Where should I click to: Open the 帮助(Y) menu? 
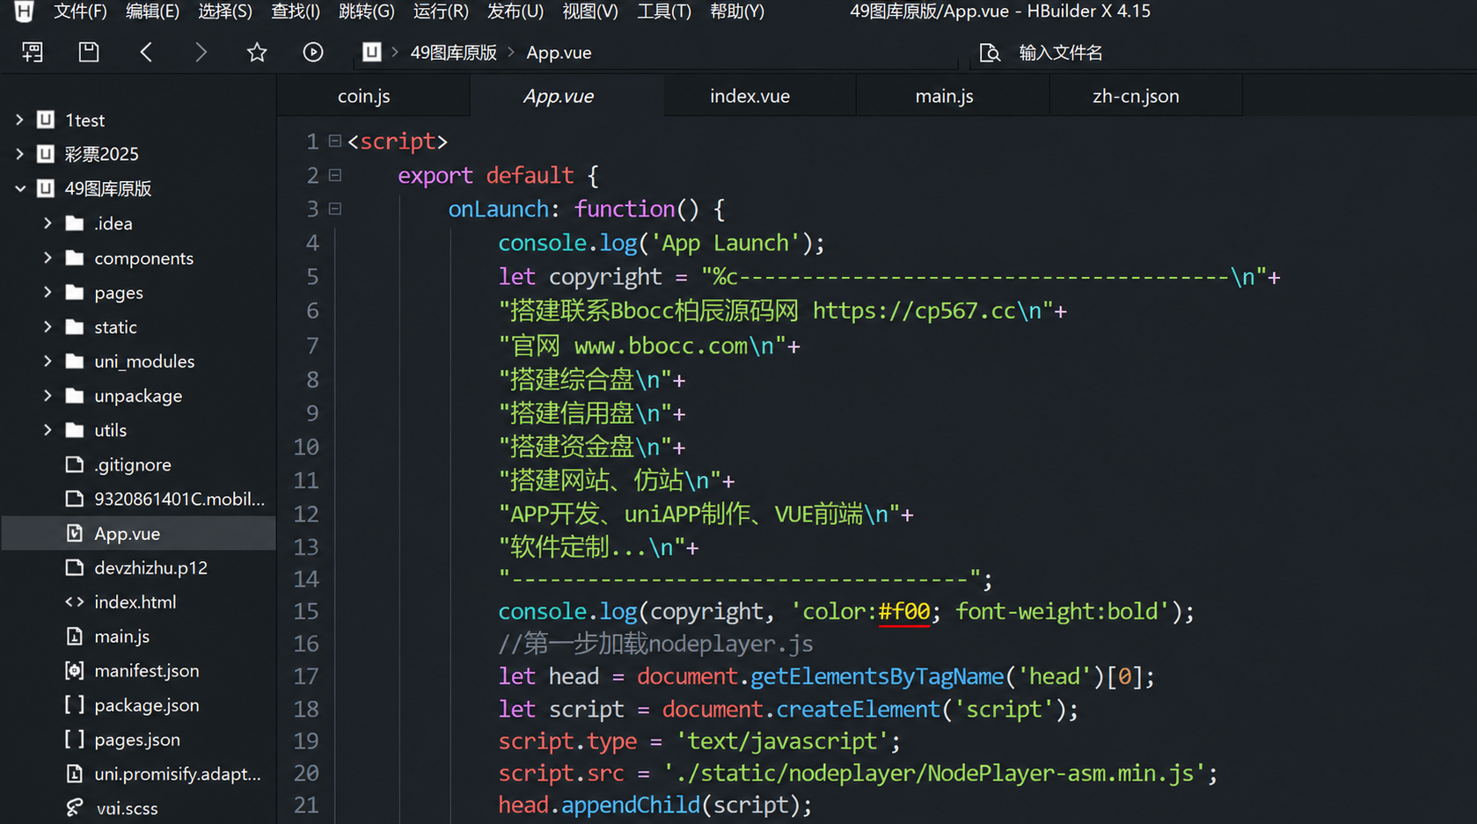(x=737, y=11)
